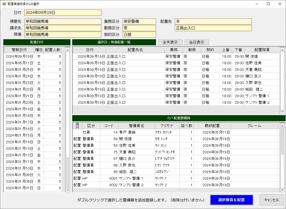286x209 pixels.
Task: Click the 業務区分 field showing 保安警備
Action: click(x=139, y=22)
